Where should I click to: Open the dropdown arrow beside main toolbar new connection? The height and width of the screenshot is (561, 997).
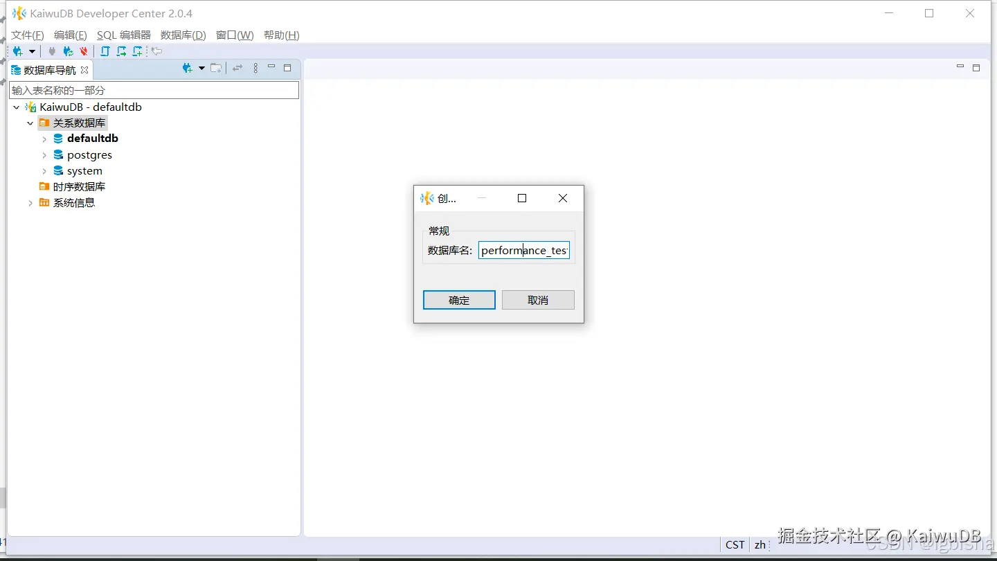32,51
